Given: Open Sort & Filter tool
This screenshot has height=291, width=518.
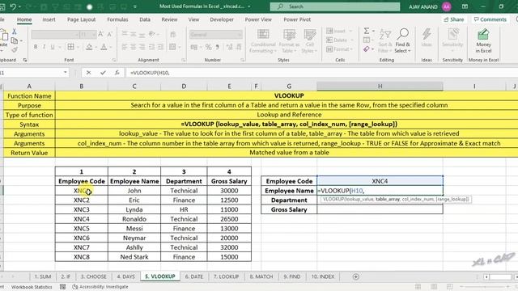Looking at the screenshot, I should 385,40.
